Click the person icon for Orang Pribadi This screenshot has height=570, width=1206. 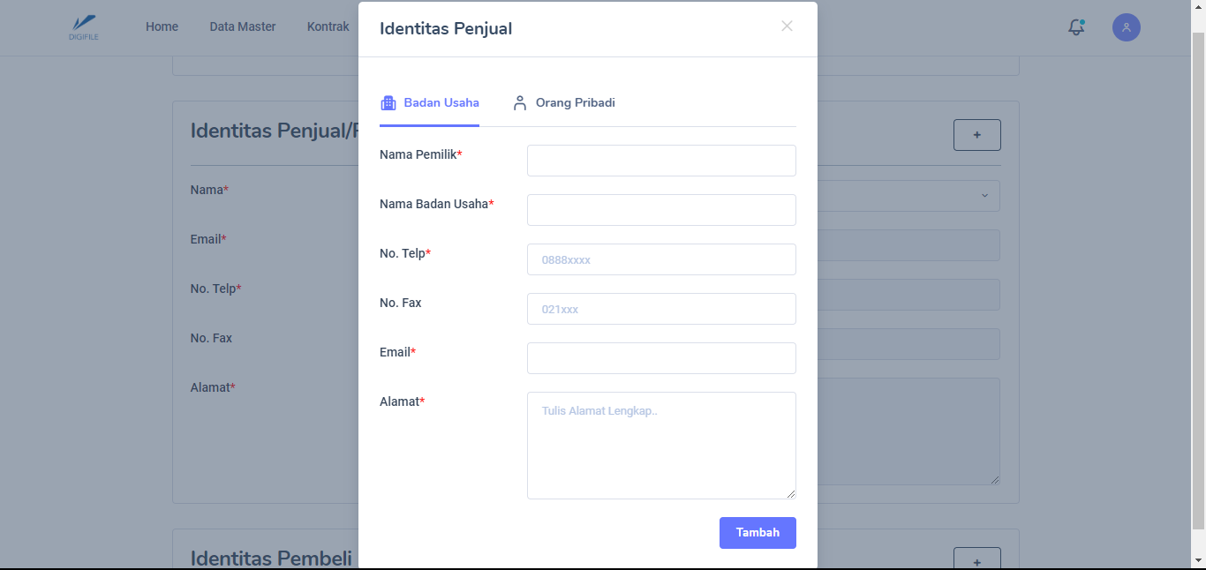[520, 103]
